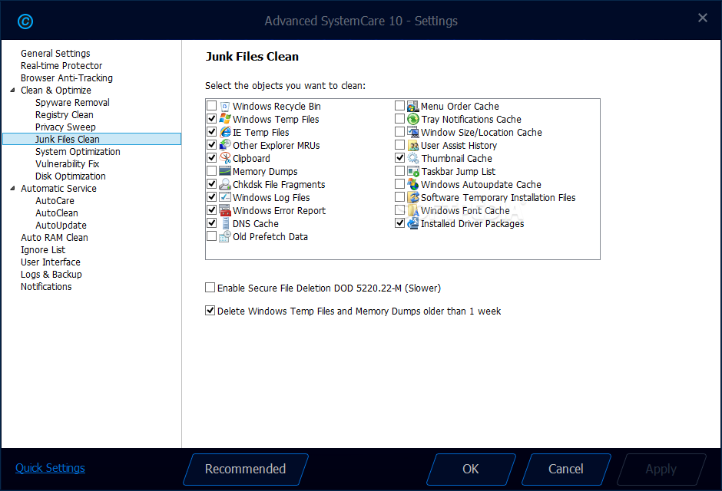722x491 pixels.
Task: Open Disk Optimization settings
Action: [x=71, y=176]
